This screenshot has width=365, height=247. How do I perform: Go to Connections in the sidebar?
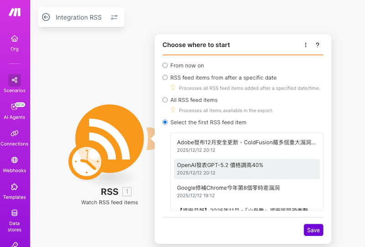coord(15,137)
